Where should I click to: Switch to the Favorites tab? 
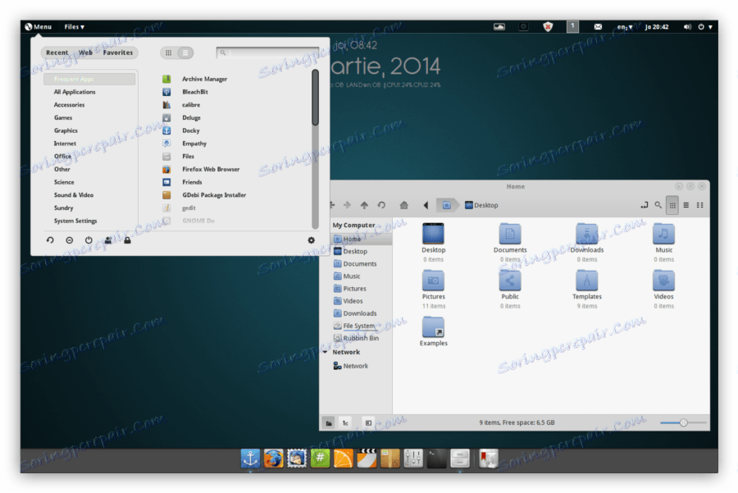pos(118,52)
